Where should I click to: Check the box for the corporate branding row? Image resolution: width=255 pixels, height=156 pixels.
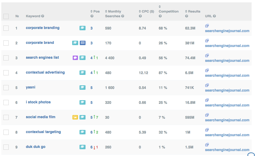coord(6,28)
